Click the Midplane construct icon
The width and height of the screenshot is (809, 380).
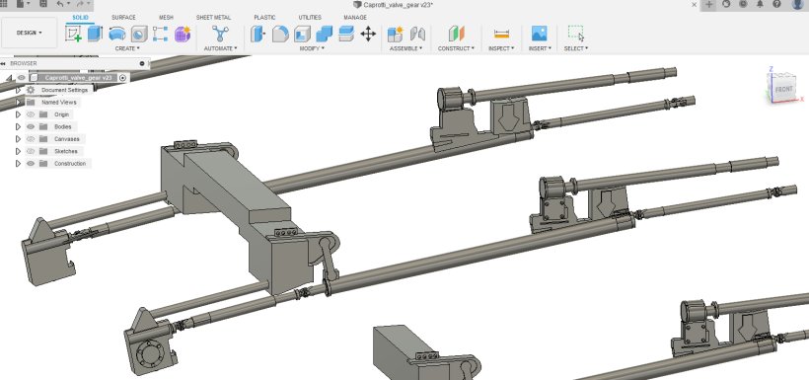456,35
